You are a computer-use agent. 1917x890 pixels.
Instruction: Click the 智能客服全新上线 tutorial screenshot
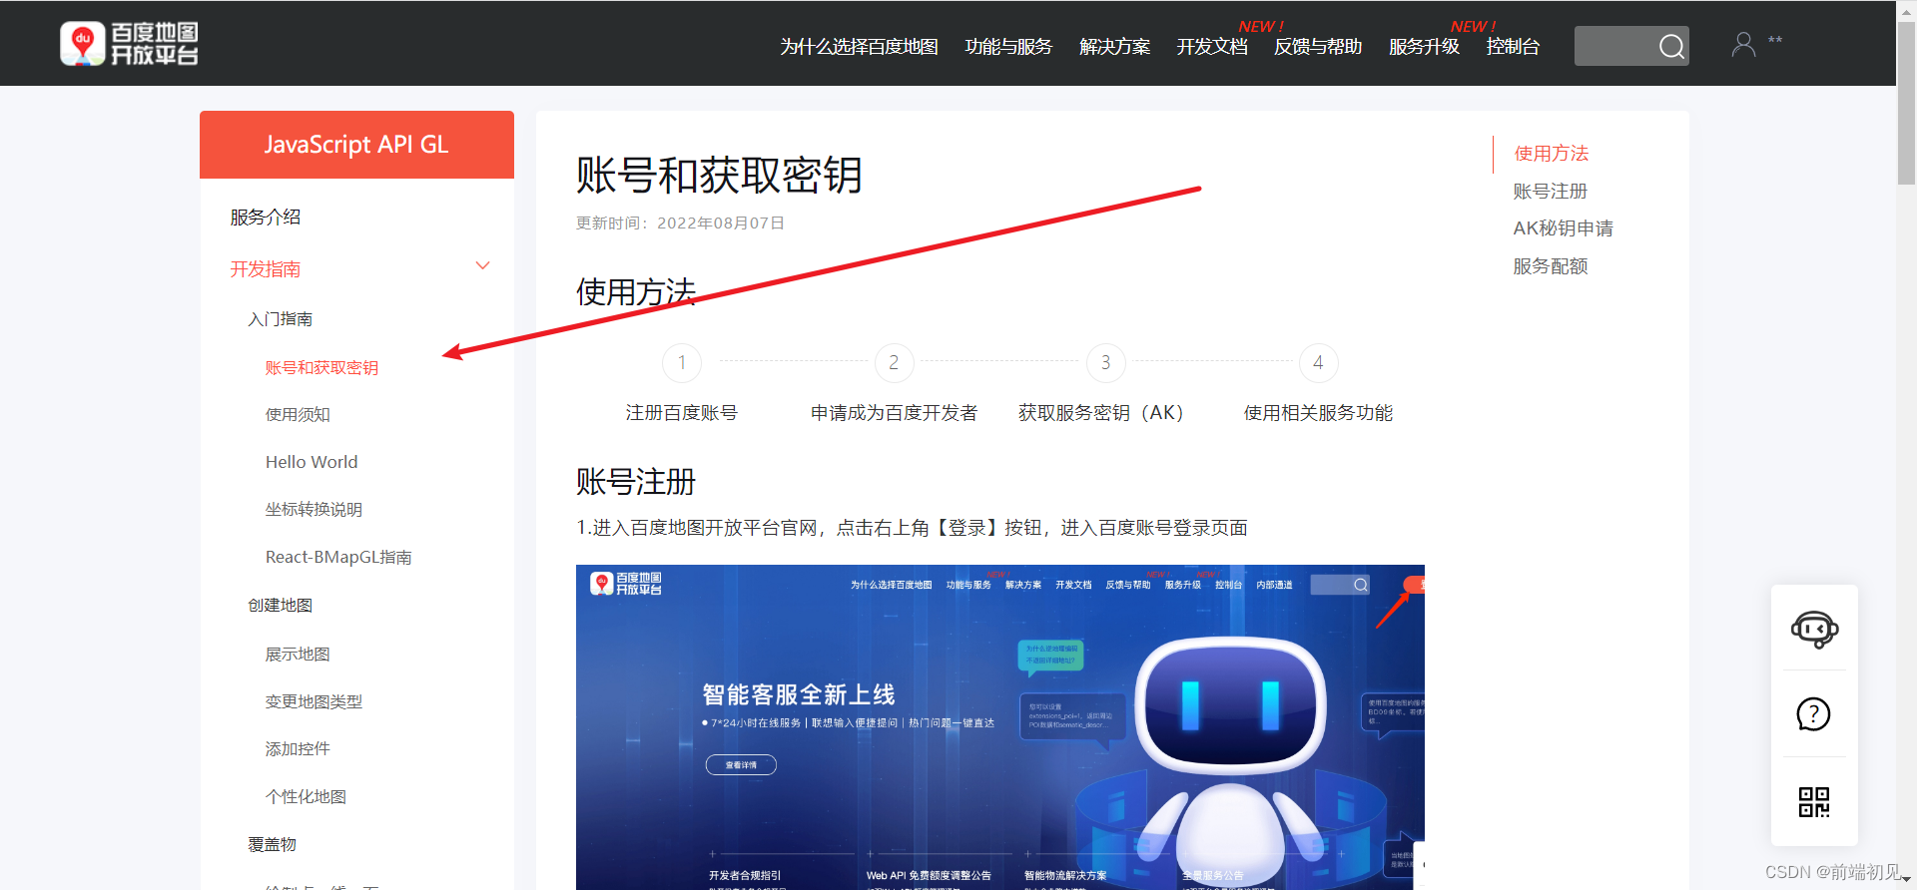click(1000, 727)
